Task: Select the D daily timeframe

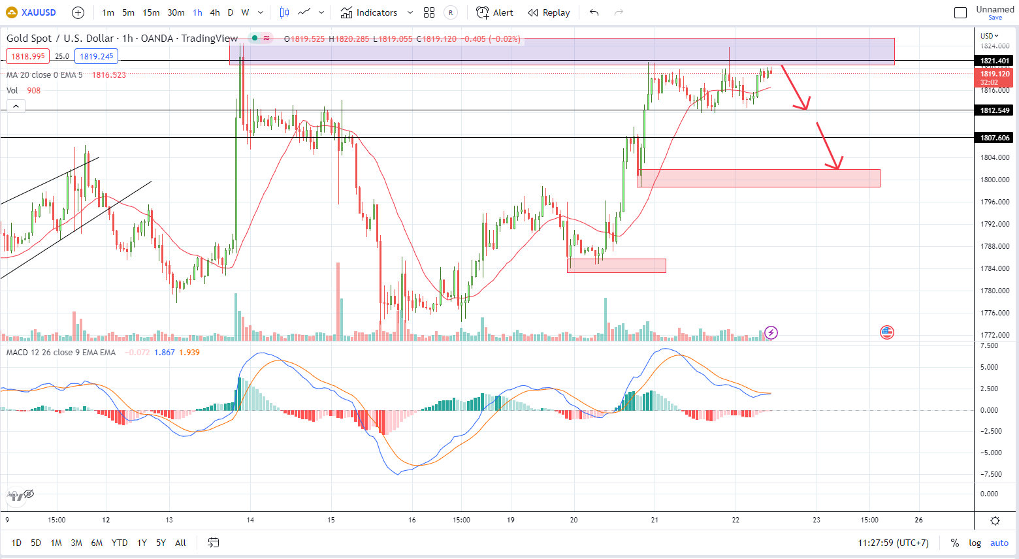Action: tap(231, 12)
